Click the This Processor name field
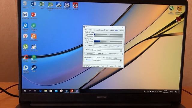 point(107,58)
